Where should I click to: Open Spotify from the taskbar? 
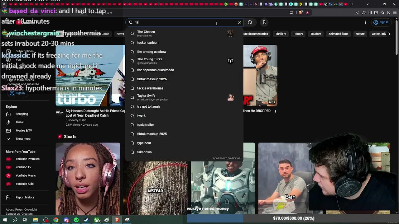(x=76, y=220)
